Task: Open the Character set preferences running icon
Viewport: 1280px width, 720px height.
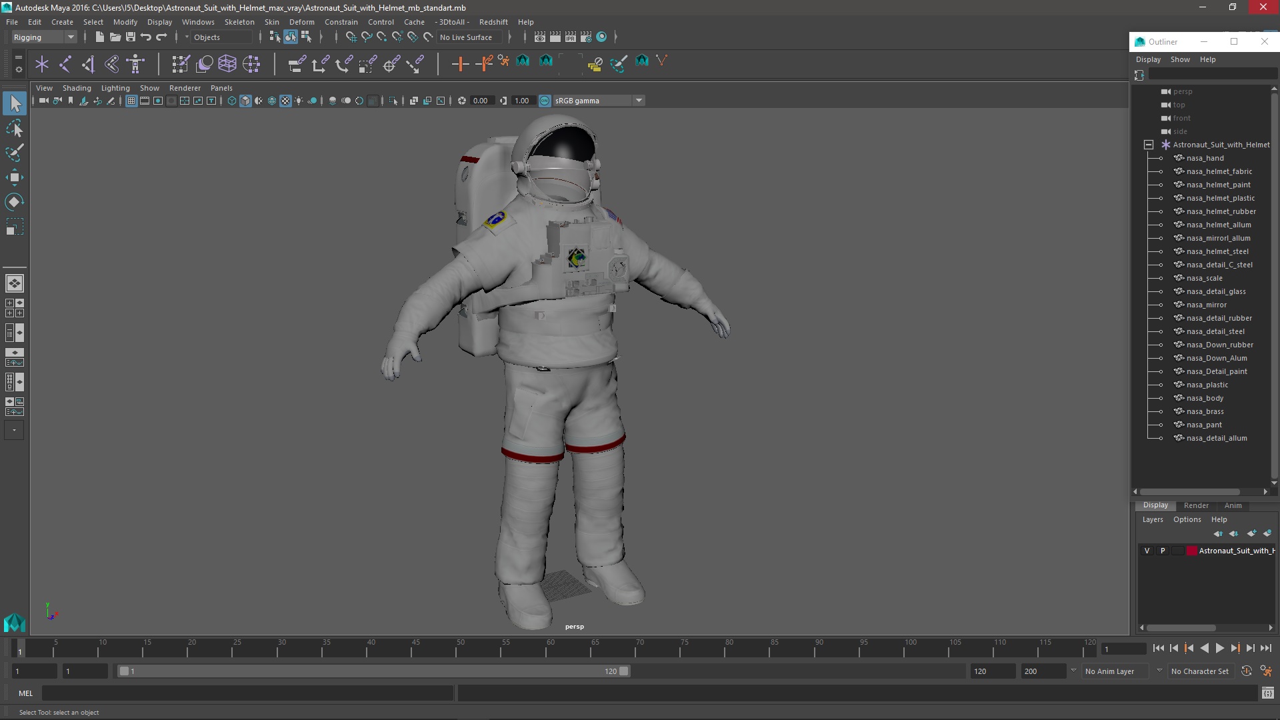Action: [1266, 671]
